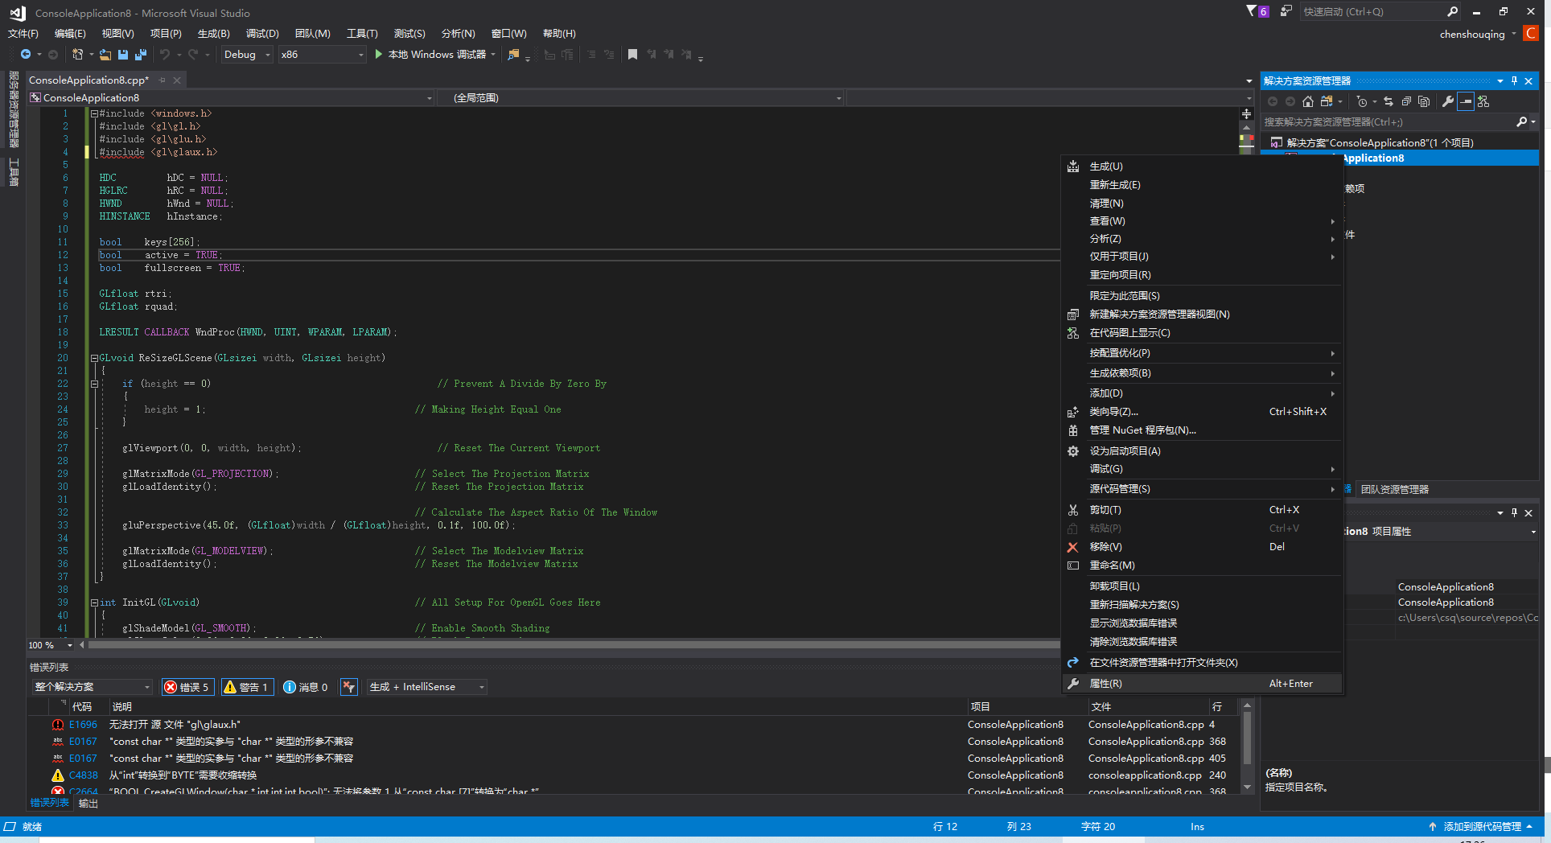Select Build (生成) in the context menu
This screenshot has width=1551, height=843.
pos(1202,167)
